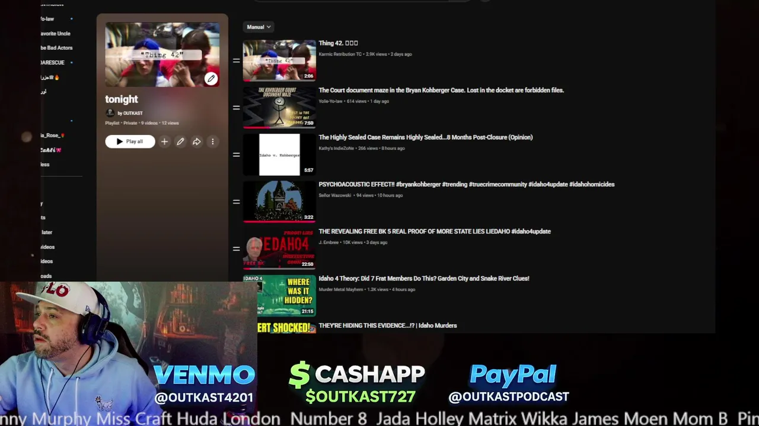Open 'Idaho 4 Theory: Did 7 Frat Members' title
Viewport: 759px width, 426px height.
coord(424,279)
